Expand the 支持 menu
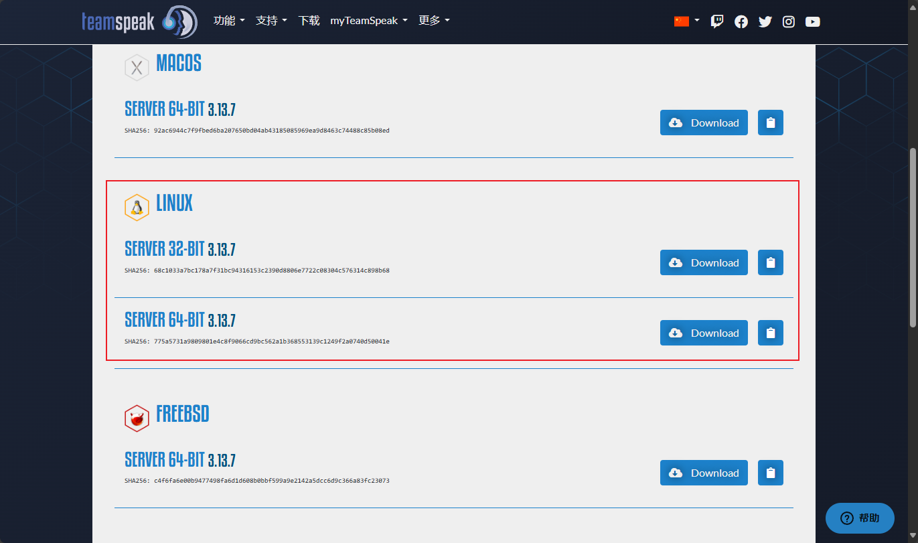The image size is (918, 543). (271, 21)
